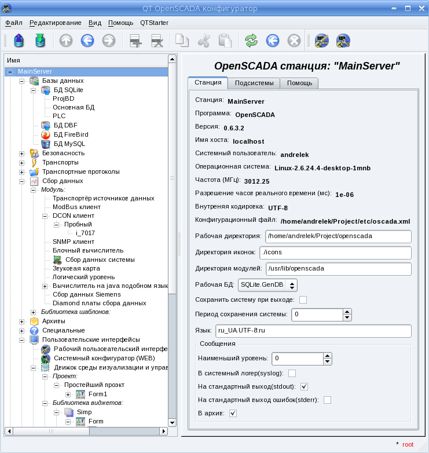Increase the Период сохранения системы value
The height and width of the screenshot is (453, 429).
click(x=347, y=312)
